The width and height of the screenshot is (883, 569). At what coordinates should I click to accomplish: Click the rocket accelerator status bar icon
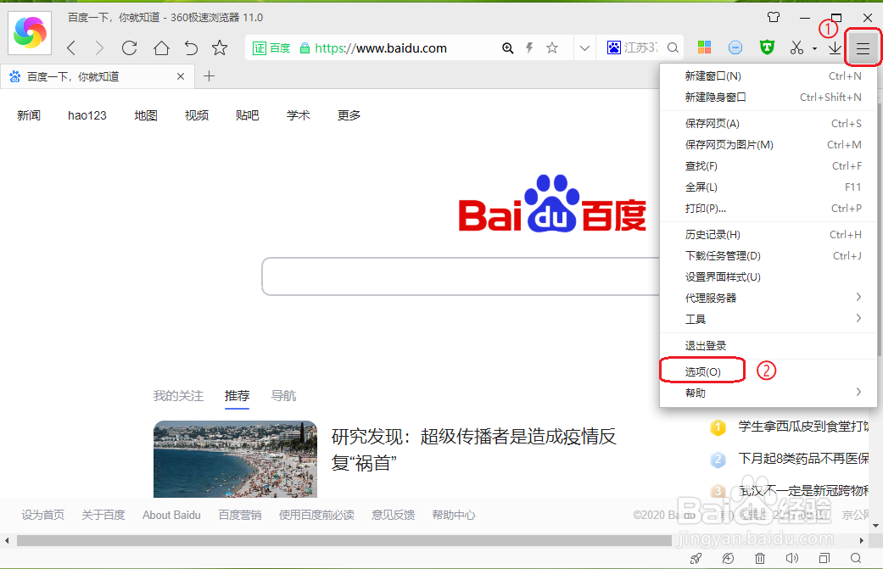click(696, 558)
